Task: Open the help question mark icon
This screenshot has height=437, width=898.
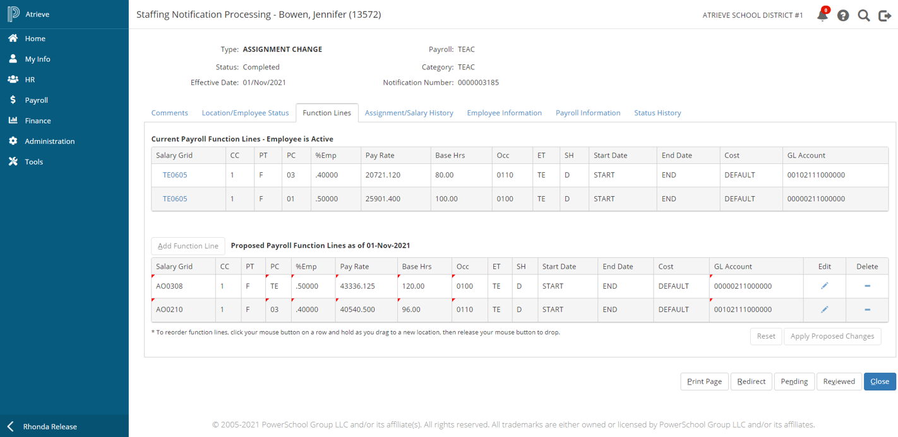Action: (843, 16)
